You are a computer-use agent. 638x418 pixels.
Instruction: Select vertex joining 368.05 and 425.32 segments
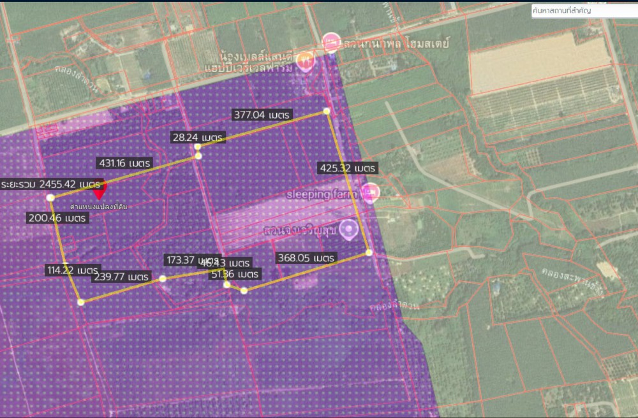tap(369, 253)
